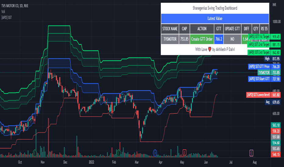Image resolution: width=284 pixels, height=167 pixels.
Task: Select the 2nd Target 881.15 price label
Action: 264,44
